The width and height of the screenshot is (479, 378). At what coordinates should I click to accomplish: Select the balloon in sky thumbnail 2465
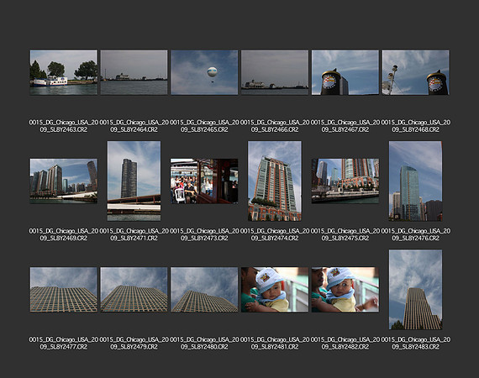coord(204,73)
